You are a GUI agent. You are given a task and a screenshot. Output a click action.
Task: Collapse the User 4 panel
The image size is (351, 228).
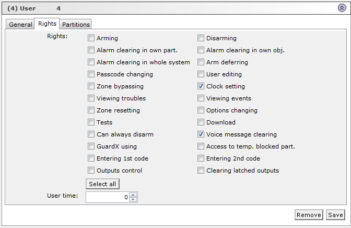pyautogui.click(x=342, y=8)
